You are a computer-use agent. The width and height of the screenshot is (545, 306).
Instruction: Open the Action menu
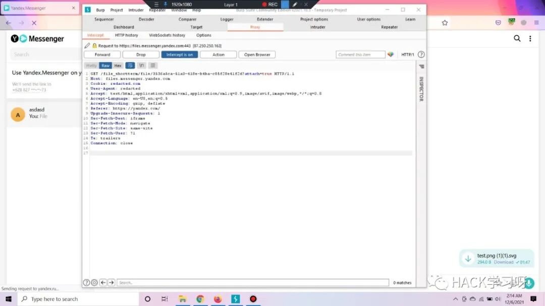pos(219,54)
